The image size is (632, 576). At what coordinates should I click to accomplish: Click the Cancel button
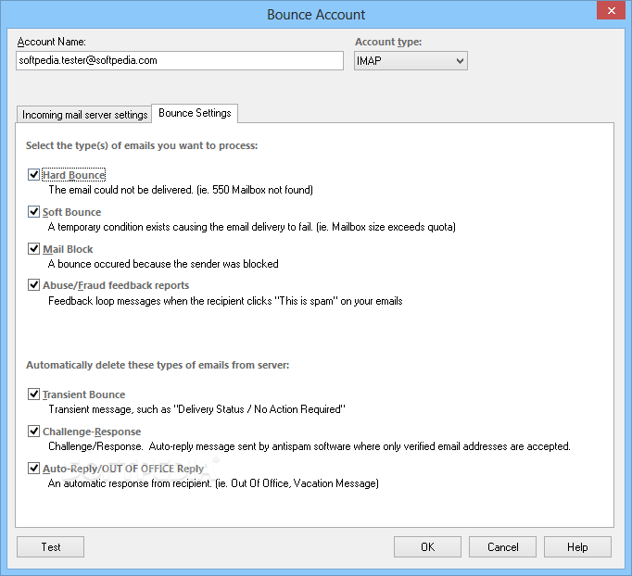pos(502,547)
